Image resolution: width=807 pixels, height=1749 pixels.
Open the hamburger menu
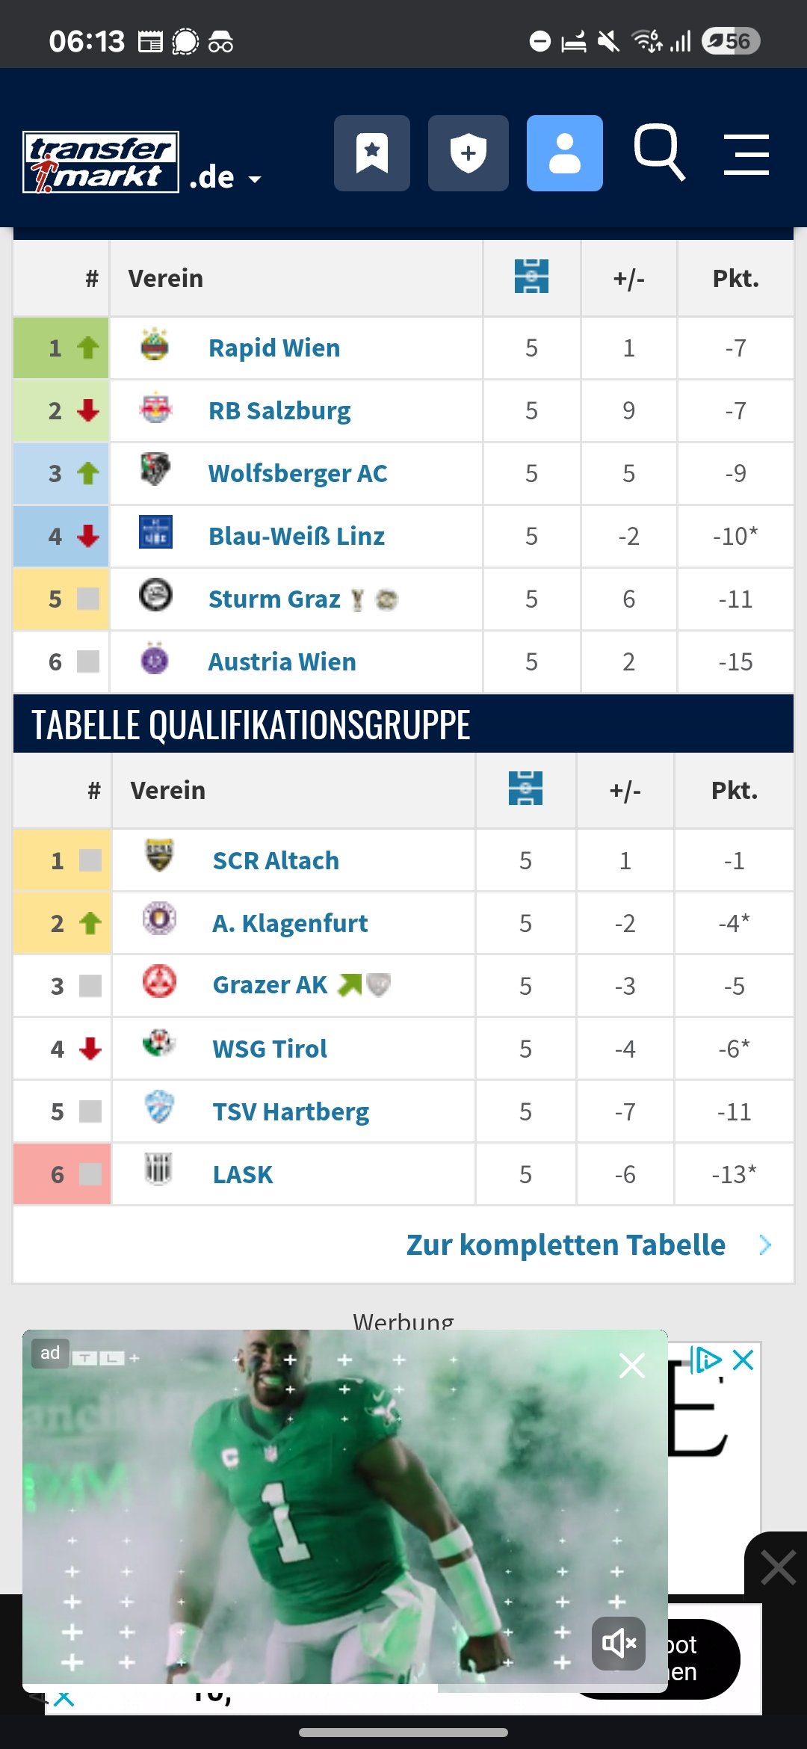tap(746, 155)
